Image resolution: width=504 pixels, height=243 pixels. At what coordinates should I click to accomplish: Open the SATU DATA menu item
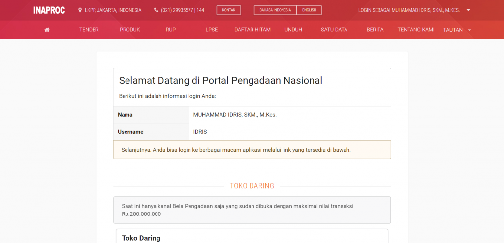pyautogui.click(x=334, y=30)
